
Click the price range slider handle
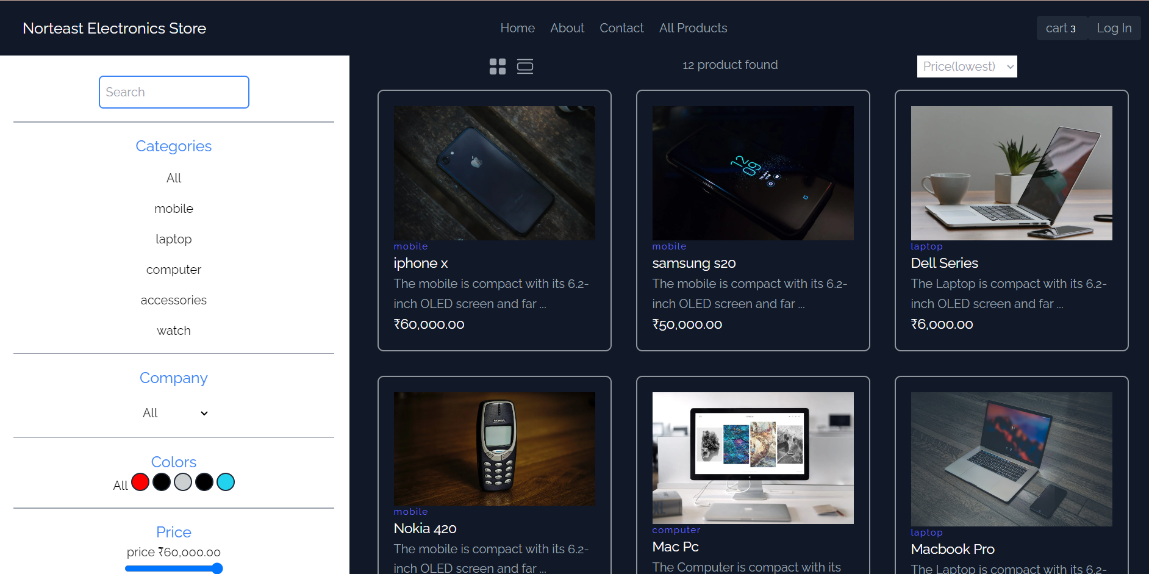click(217, 569)
